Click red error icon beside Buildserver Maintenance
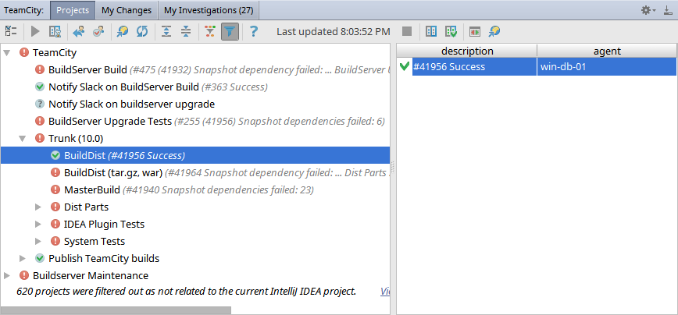Screen dimensions: 678x315 tap(24, 275)
